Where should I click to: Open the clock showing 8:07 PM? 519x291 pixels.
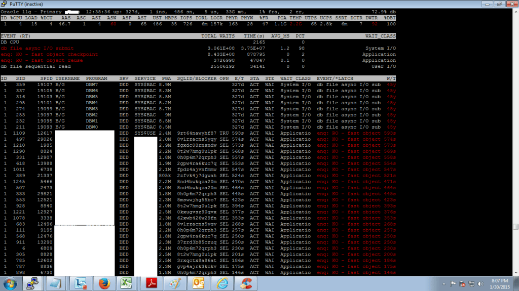pyautogui.click(x=500, y=284)
